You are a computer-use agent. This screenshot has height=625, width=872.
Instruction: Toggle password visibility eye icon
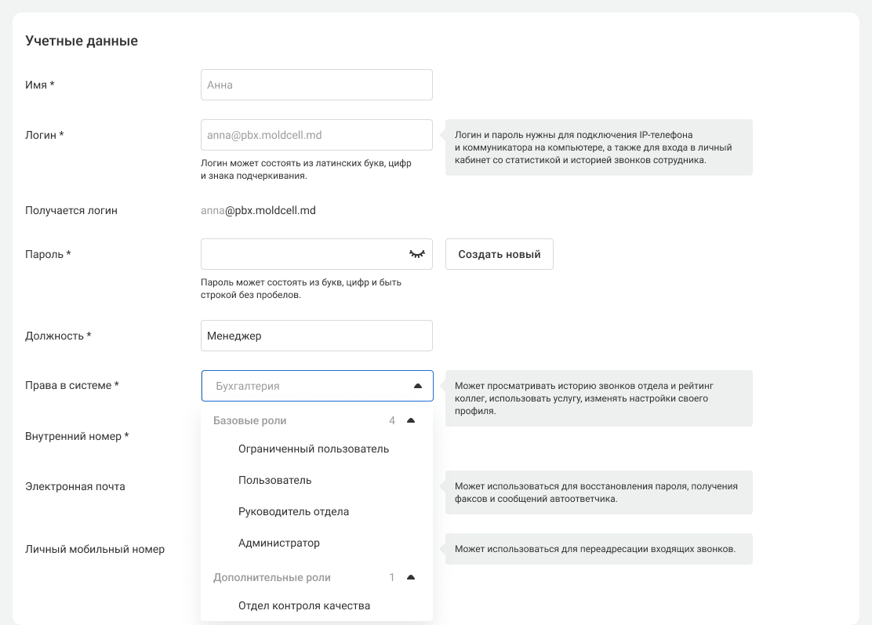tap(416, 254)
